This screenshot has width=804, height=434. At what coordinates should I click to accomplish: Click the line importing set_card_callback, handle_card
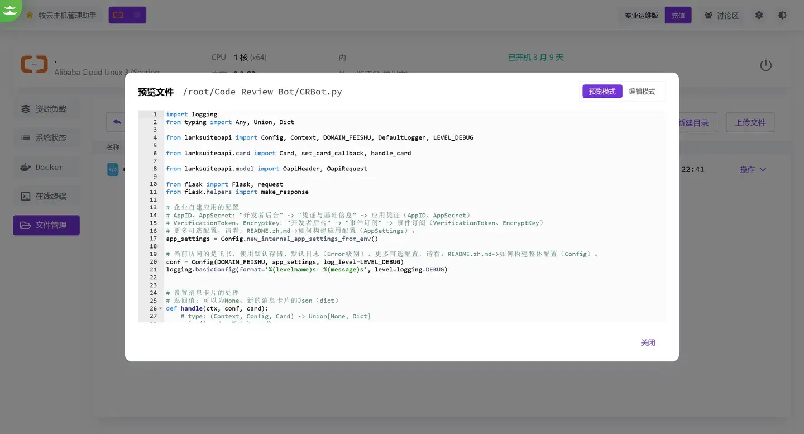click(x=289, y=152)
